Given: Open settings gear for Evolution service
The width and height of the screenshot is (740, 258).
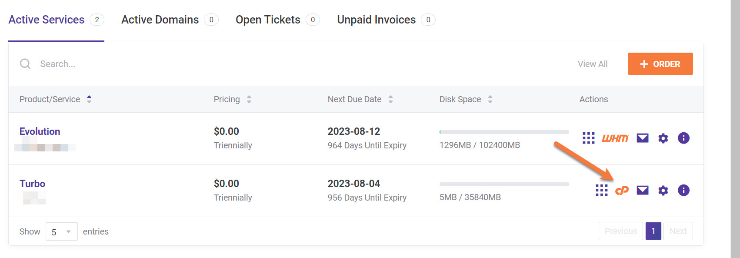Looking at the screenshot, I should (x=663, y=138).
